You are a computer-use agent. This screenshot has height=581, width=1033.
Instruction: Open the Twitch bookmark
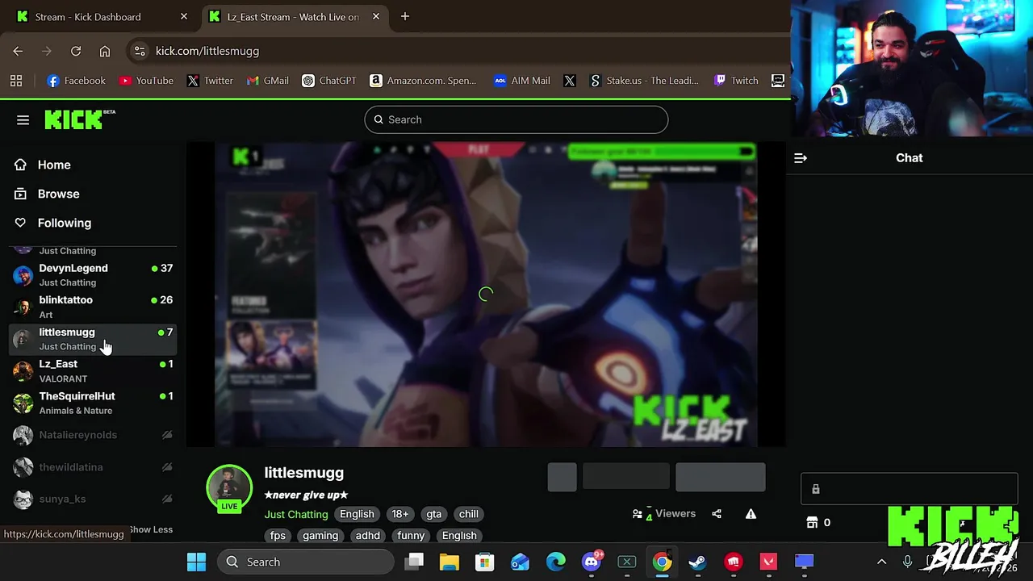click(x=736, y=81)
